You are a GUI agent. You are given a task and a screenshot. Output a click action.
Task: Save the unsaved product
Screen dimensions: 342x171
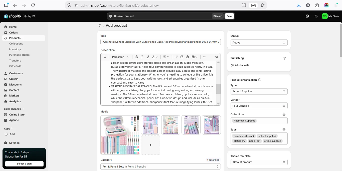229,16
